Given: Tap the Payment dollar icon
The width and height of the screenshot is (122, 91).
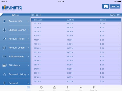Looking at the screenshot, I should click(4, 83).
